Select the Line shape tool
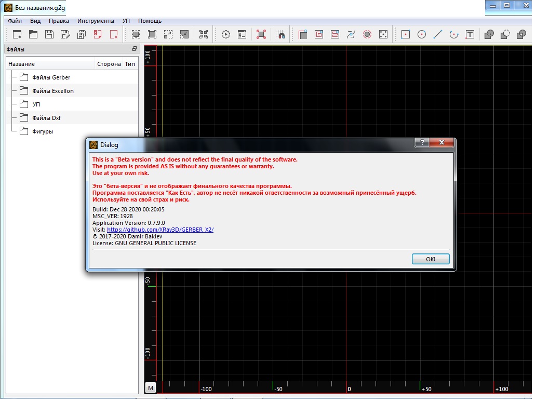The height and width of the screenshot is (402, 536). [438, 34]
